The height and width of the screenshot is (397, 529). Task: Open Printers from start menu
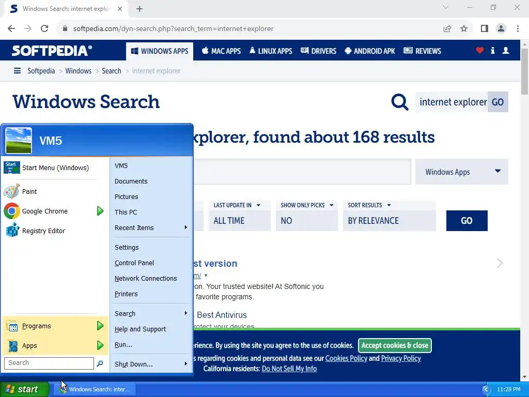click(151, 294)
